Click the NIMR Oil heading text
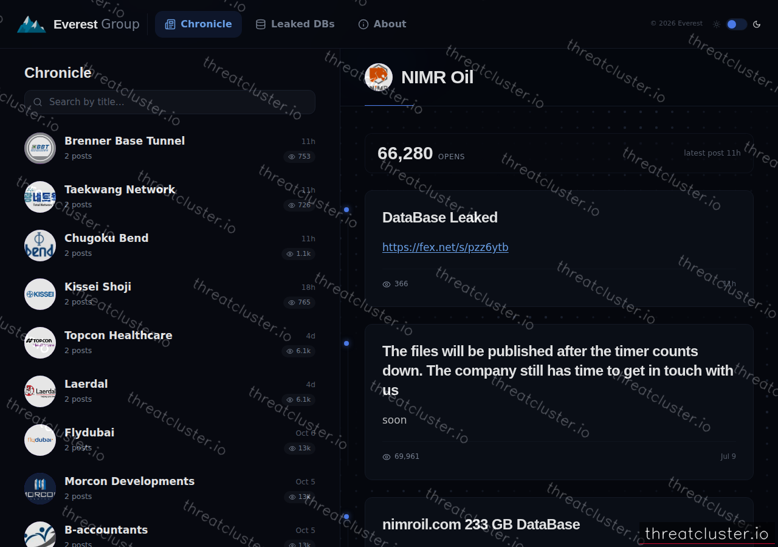Viewport: 778px width, 547px height. 437,78
